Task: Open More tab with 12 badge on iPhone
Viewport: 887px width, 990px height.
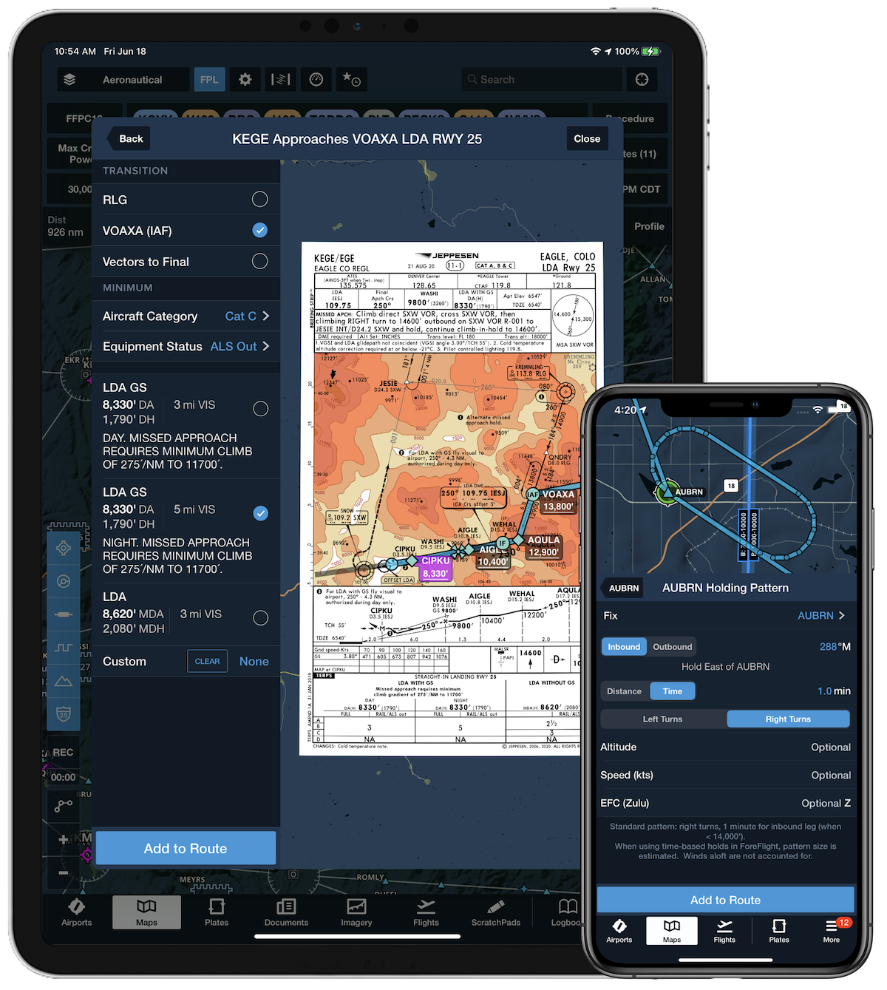Action: (x=832, y=931)
